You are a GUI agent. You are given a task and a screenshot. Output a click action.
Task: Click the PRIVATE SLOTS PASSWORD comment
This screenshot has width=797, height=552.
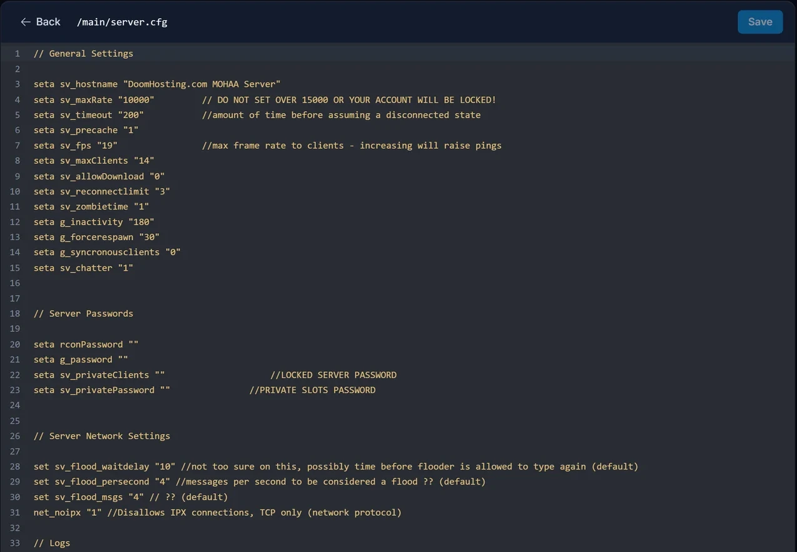coord(312,390)
